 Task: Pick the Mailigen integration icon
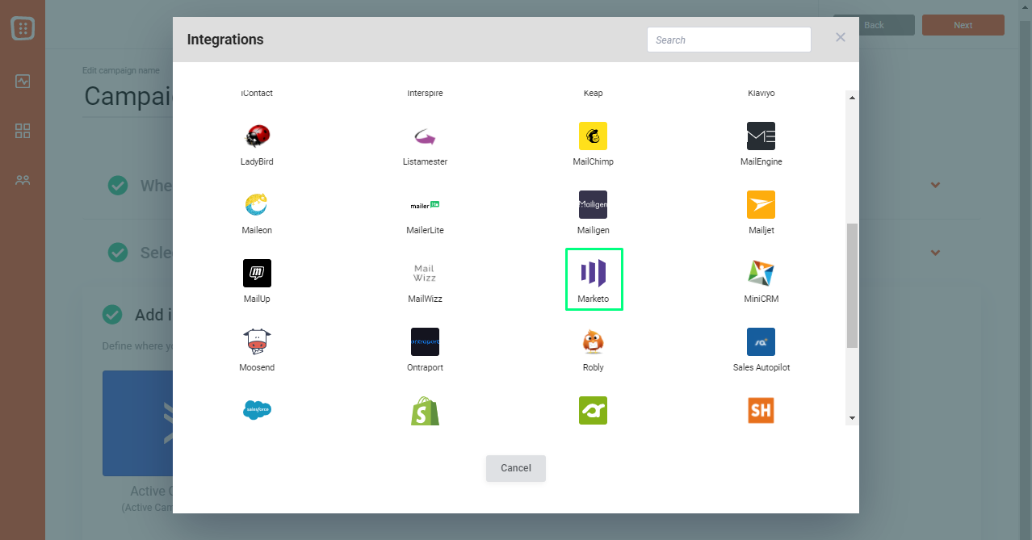click(x=593, y=205)
